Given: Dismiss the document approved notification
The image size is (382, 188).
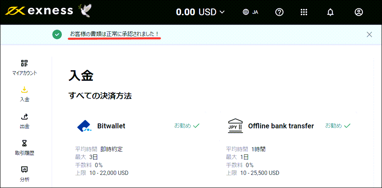Looking at the screenshot, I should click(369, 34).
